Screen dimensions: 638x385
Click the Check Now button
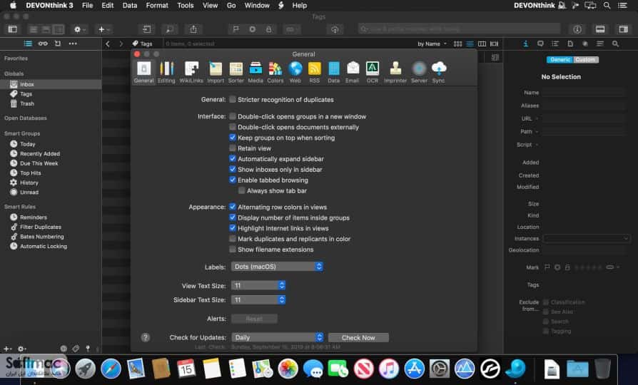coord(358,337)
